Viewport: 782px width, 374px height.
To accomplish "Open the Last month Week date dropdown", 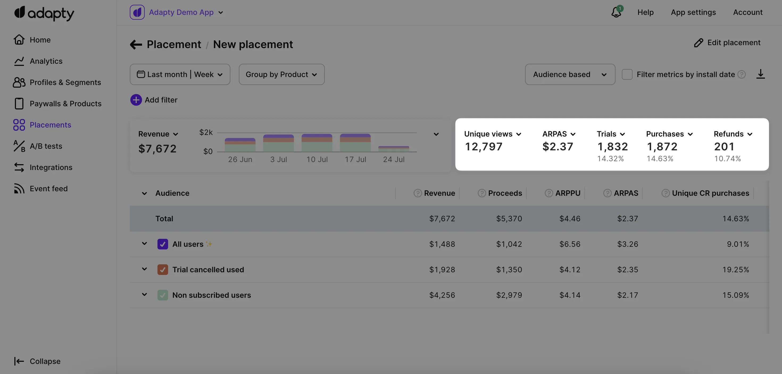I will [x=180, y=74].
